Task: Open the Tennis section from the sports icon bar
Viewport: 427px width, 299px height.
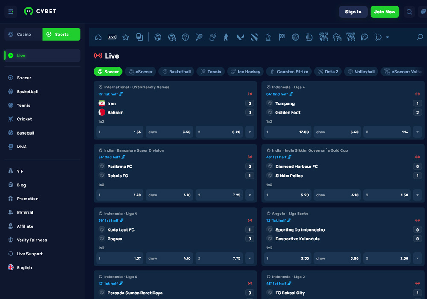Action: tap(198, 37)
